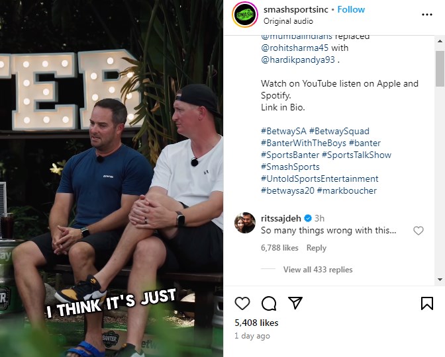Share post using paper plane icon
The height and width of the screenshot is (357, 445).
pos(295,303)
